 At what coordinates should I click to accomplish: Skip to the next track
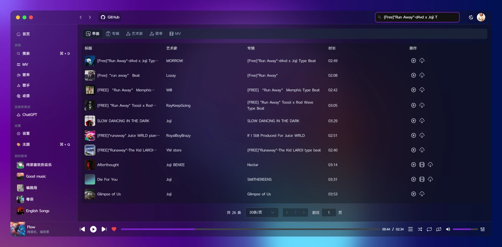tap(104, 229)
